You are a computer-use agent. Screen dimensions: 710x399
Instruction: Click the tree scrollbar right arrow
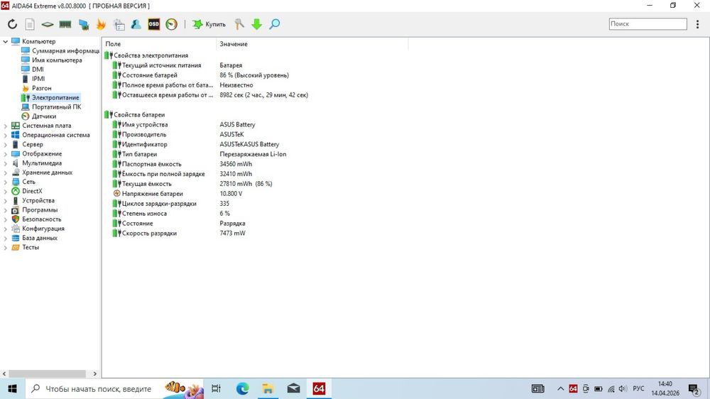click(x=94, y=373)
